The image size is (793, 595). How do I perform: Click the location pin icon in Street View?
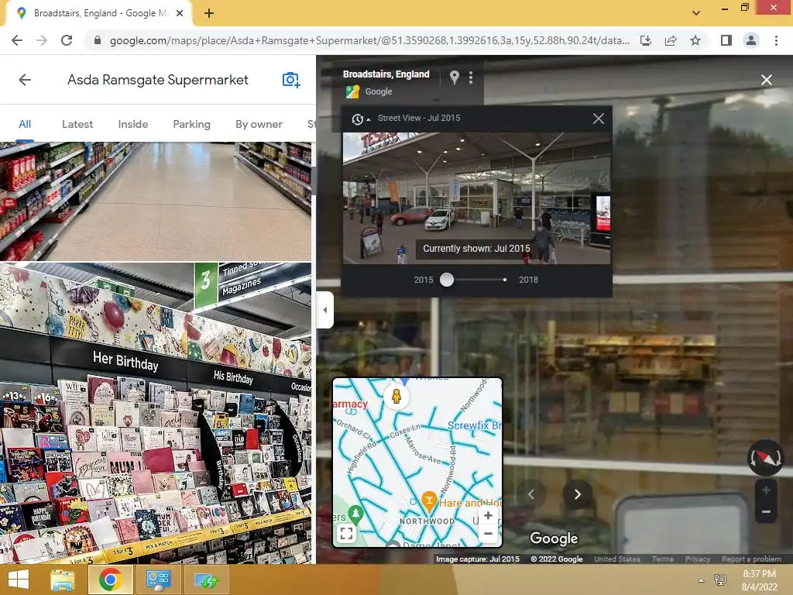click(454, 77)
